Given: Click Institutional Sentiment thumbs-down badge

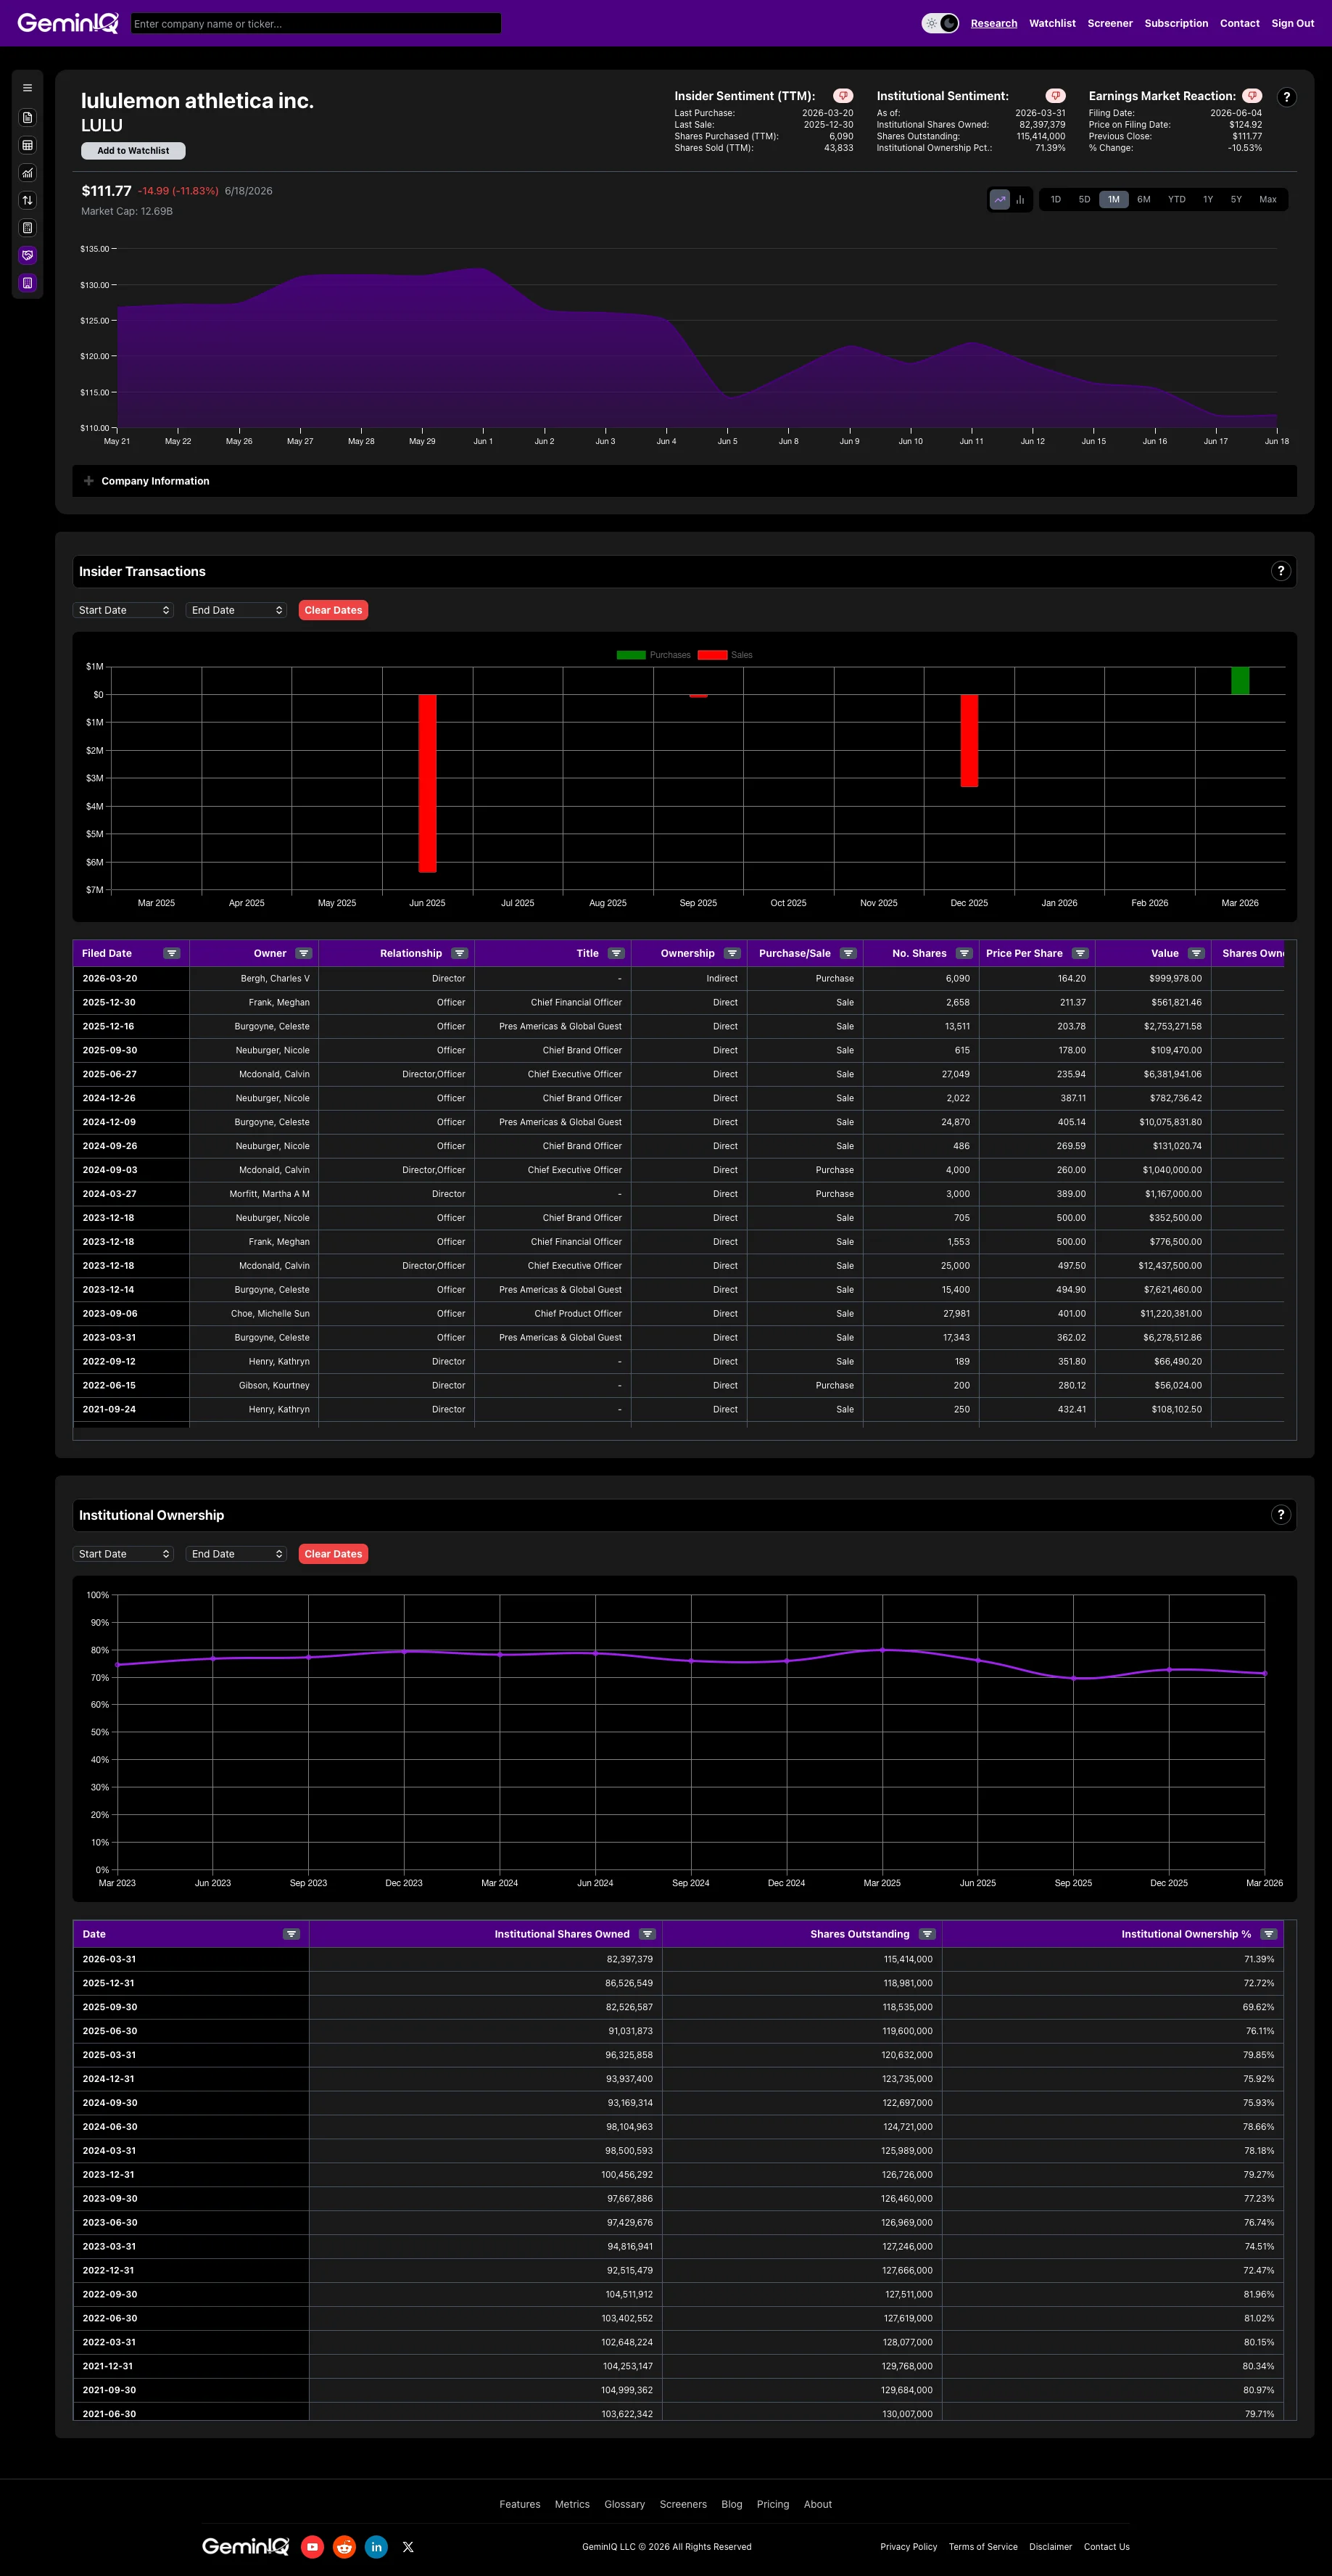Looking at the screenshot, I should tap(1055, 96).
